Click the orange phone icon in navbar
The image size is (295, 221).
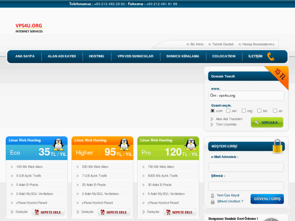271,56
